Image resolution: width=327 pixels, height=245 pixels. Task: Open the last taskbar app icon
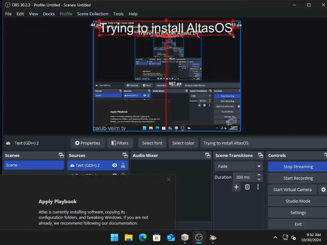click(213, 237)
